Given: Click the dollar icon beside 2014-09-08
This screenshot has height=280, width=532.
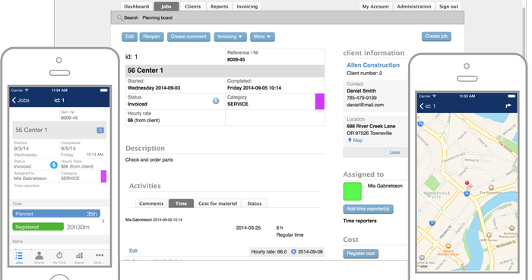Looking at the screenshot, I should tap(294, 252).
